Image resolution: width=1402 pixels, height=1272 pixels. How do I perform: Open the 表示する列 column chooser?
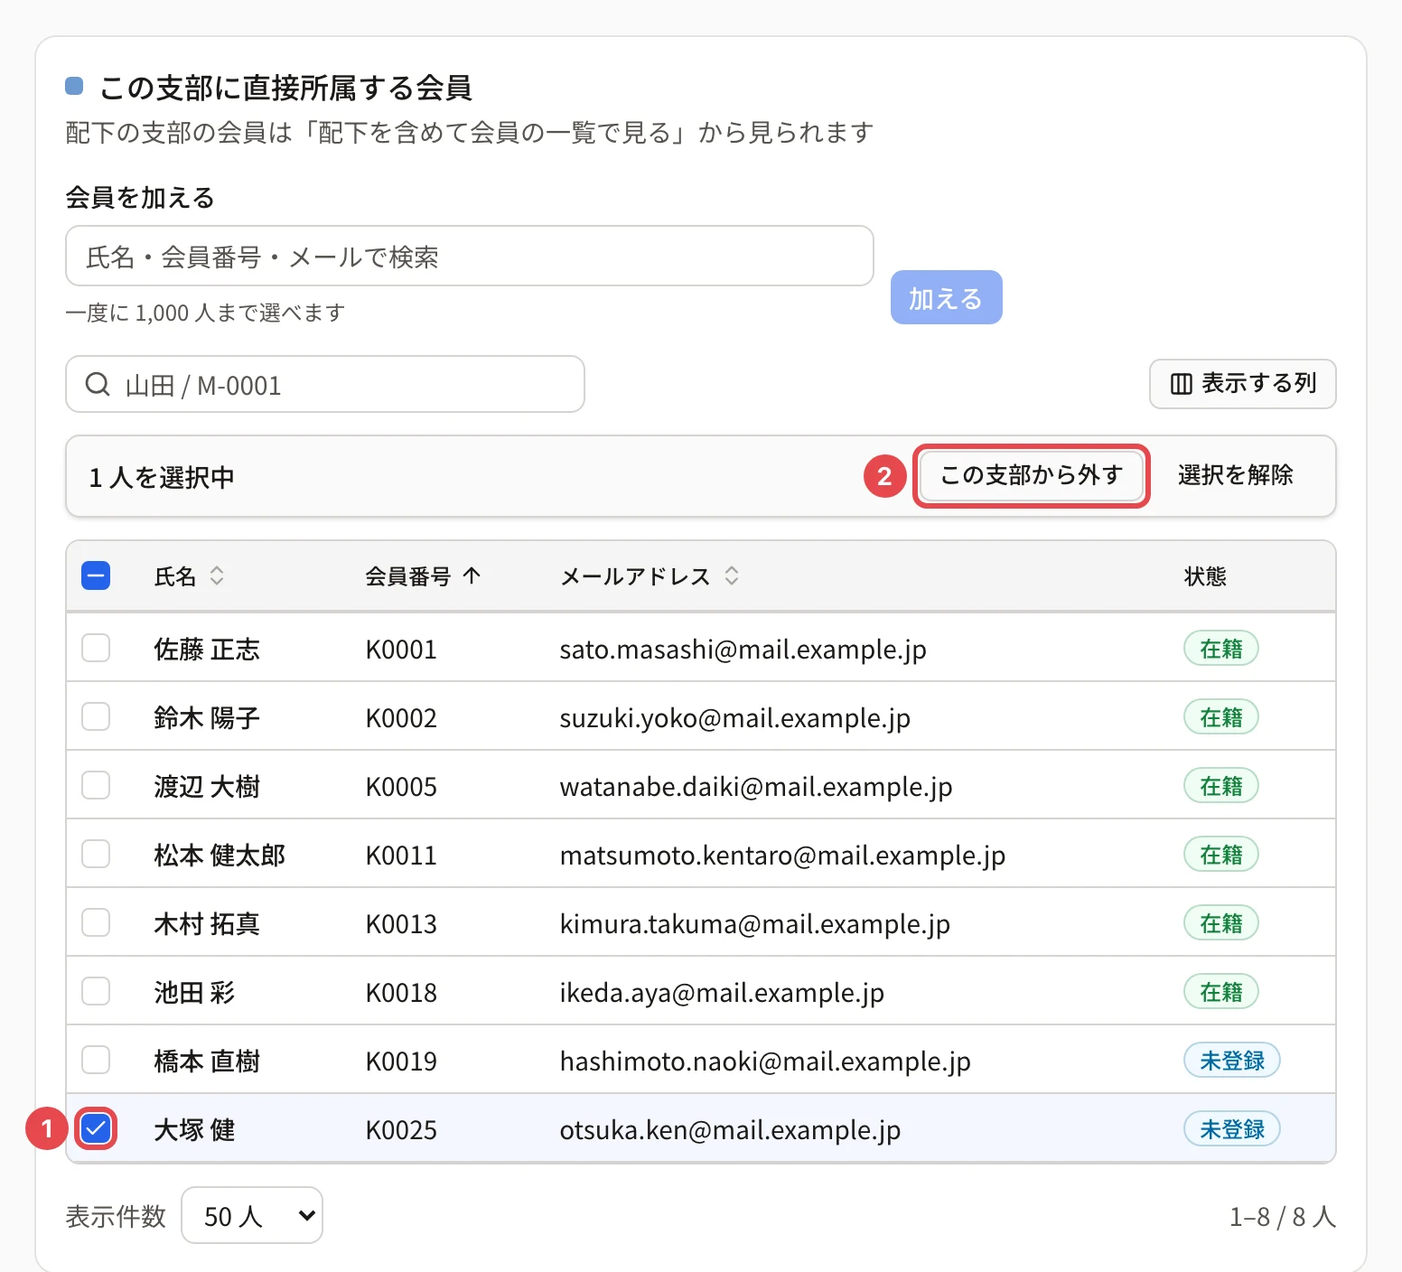(1242, 384)
